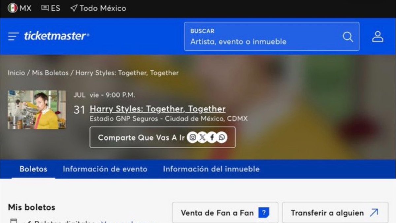Click the Inicio breadcrumb link
The width and height of the screenshot is (396, 223).
click(16, 73)
